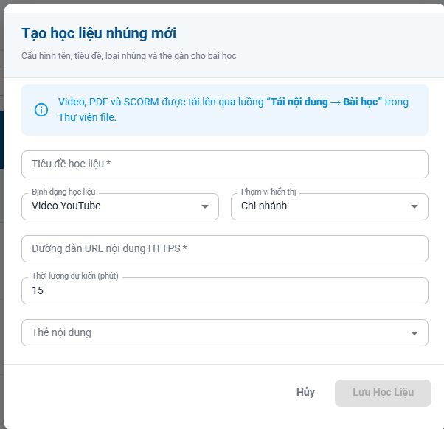Click the Thời lượng dự kiến field showing 15
Image resolution: width=444 pixels, height=429 pixels.
tap(225, 291)
